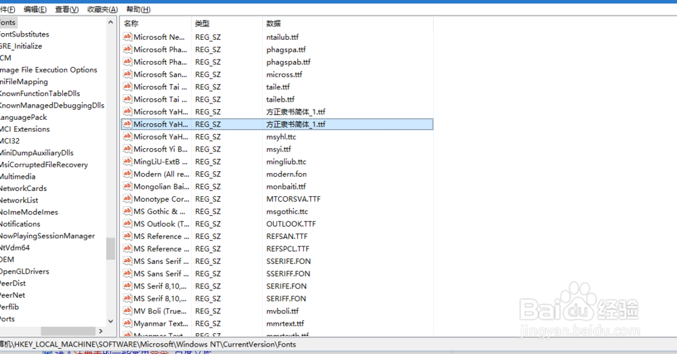Click the string icon of Microsoft San... value
677x354 pixels.
point(127,74)
